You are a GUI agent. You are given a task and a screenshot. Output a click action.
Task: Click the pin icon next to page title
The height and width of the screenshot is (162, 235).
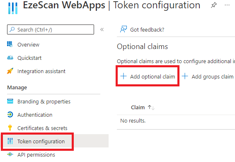coord(214,5)
